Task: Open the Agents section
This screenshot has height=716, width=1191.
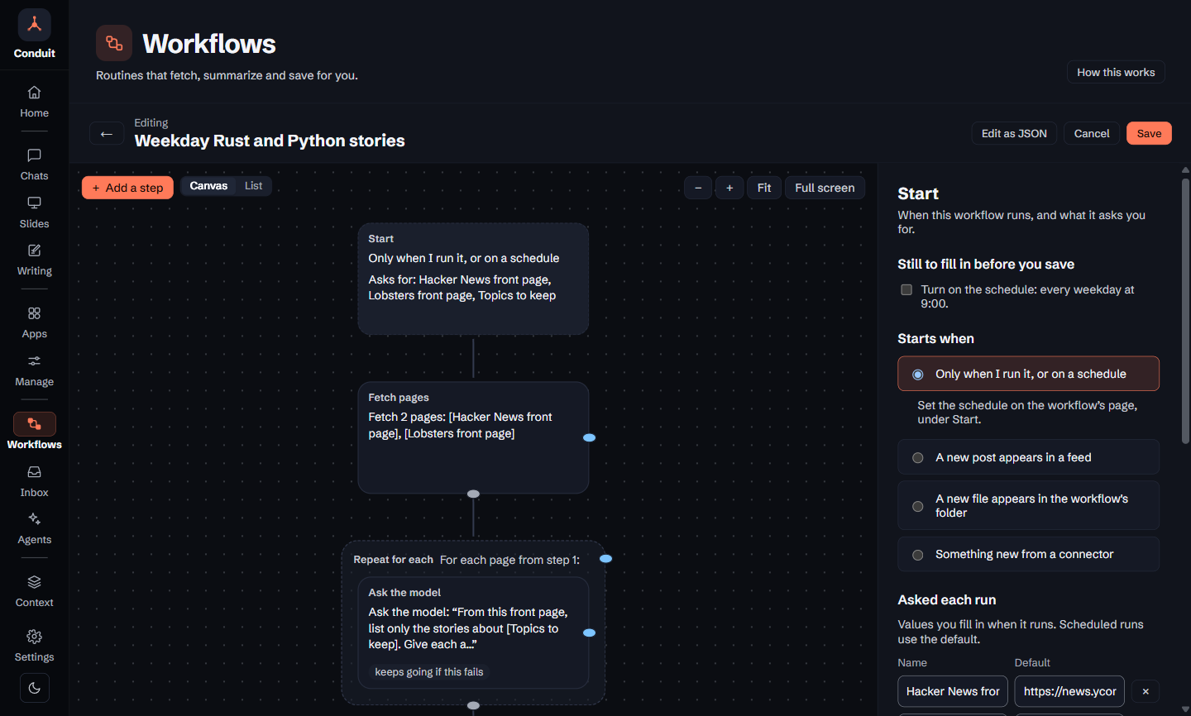Action: 34,528
